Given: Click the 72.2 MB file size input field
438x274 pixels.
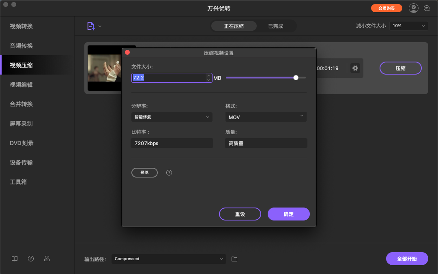Looking at the screenshot, I should point(170,77).
